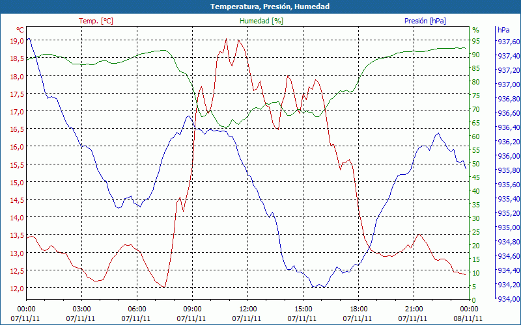The width and height of the screenshot is (521, 325).
Task: Click the 55 humidity axis value
Action: click(476, 150)
